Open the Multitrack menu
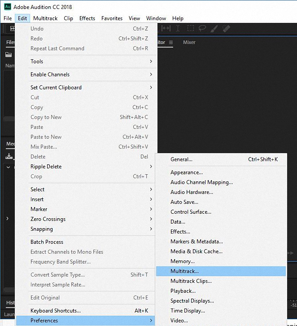 (x=45, y=18)
